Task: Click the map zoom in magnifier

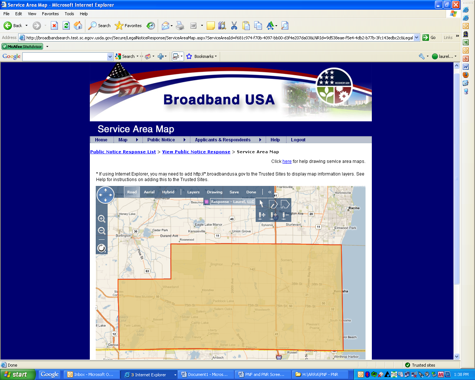Action: [102, 219]
